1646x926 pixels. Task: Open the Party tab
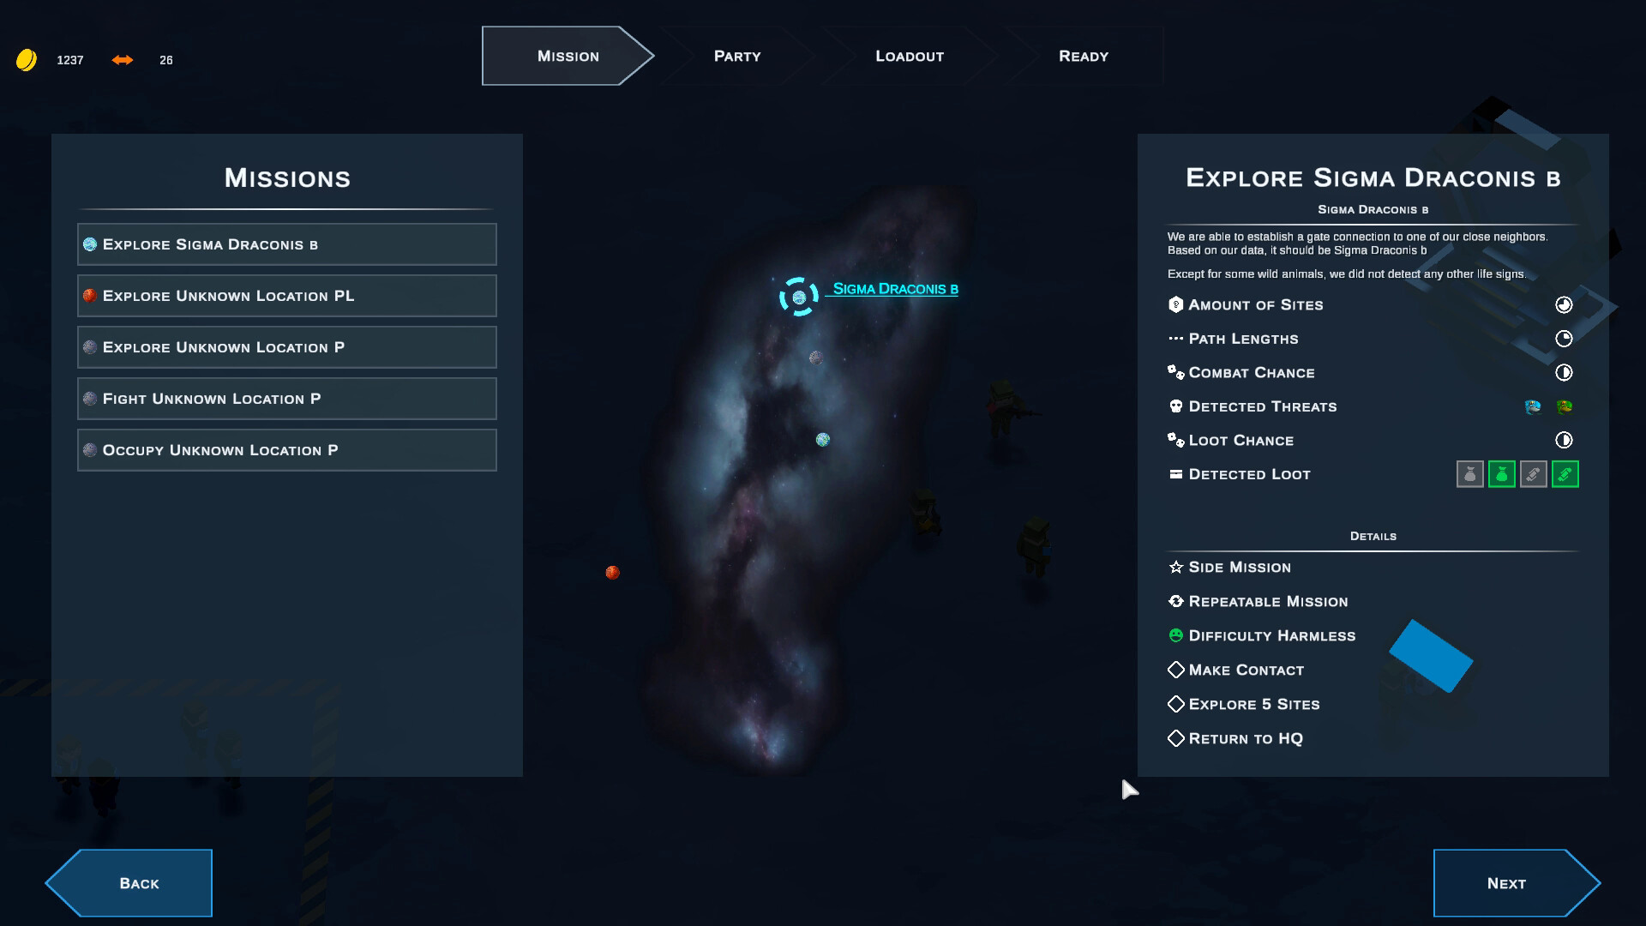coord(737,56)
